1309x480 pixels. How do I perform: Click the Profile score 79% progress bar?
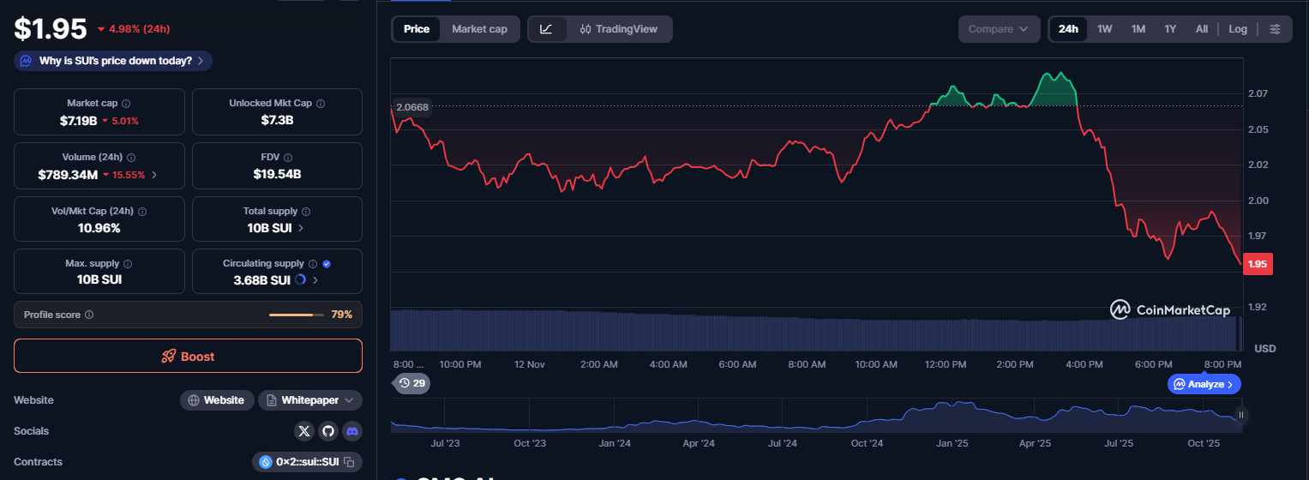296,315
